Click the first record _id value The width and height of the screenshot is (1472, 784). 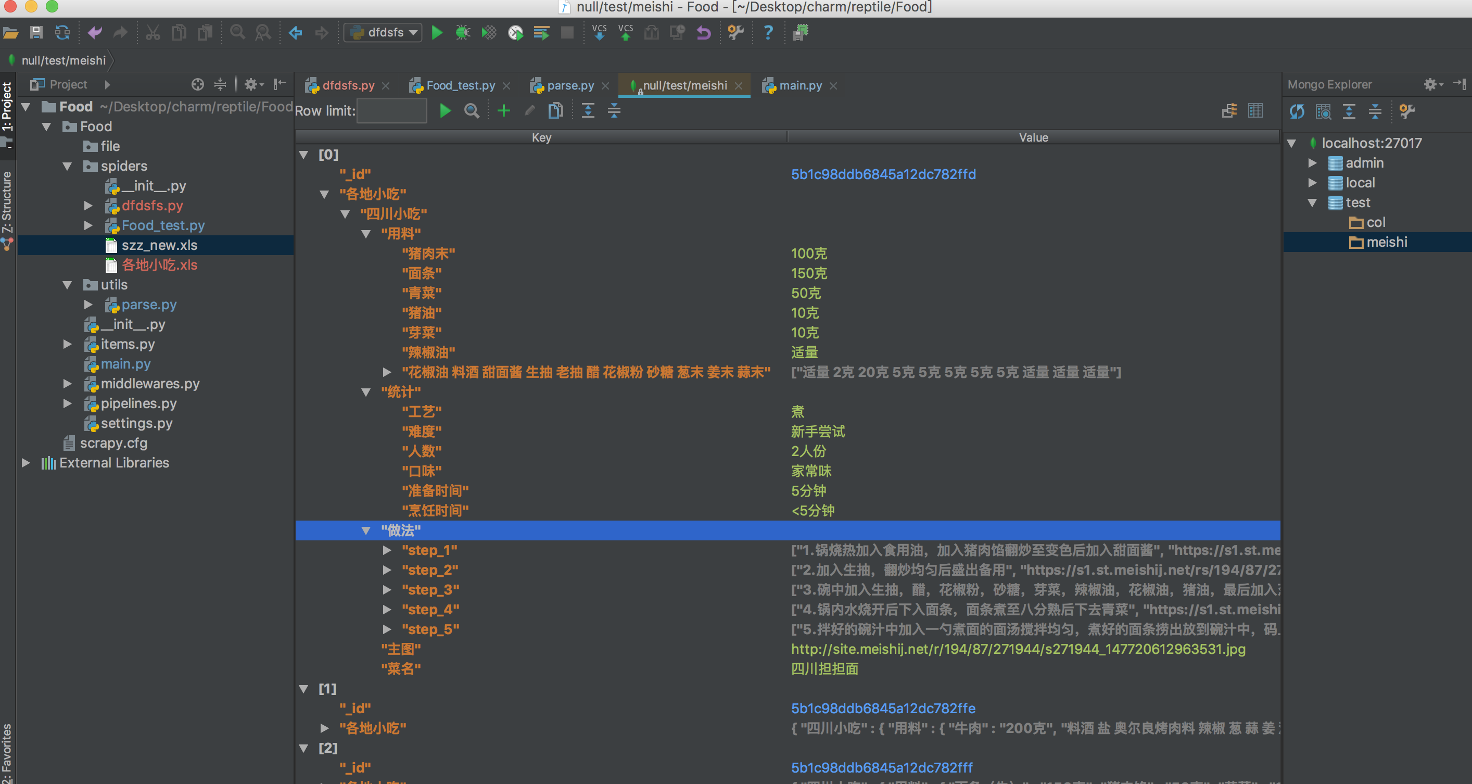pos(883,174)
